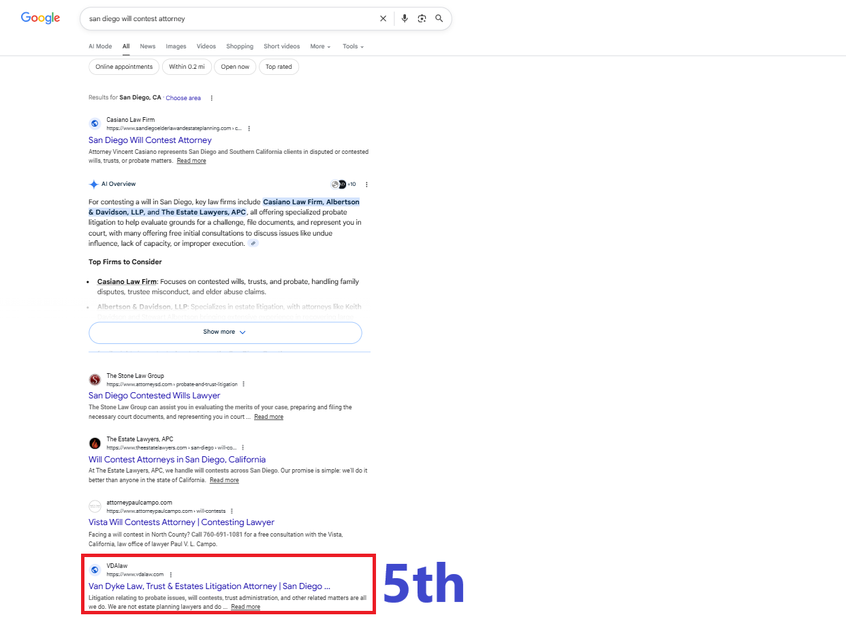Click the Casiano Law Firm favicon
Image resolution: width=846 pixels, height=617 pixels.
click(x=95, y=123)
